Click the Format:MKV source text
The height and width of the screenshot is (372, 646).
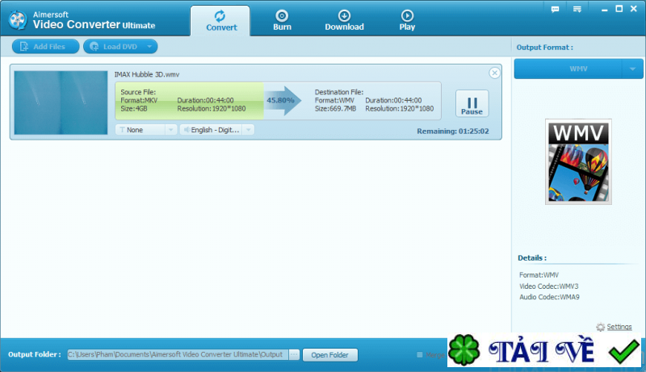[x=139, y=100]
